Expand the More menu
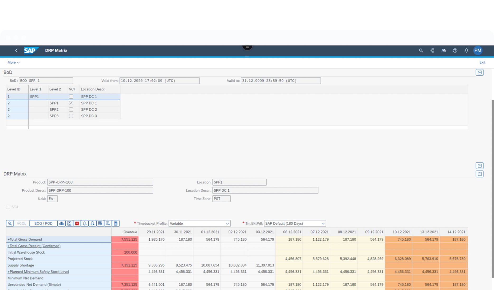 coord(13,62)
